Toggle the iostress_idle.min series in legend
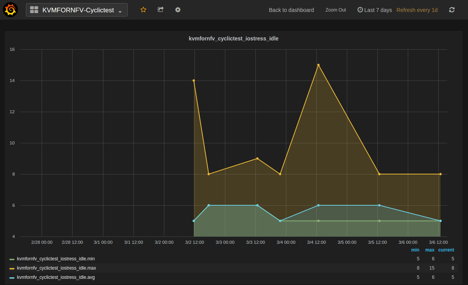Image resolution: width=468 pixels, height=285 pixels. tap(56, 259)
